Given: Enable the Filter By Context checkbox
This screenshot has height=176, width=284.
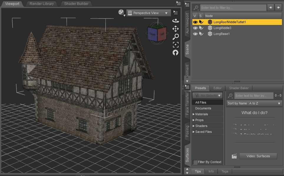Looking at the screenshot, I should coord(195,162).
